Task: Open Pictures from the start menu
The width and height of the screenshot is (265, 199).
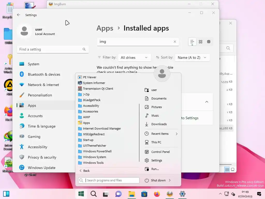Action: 153,107
